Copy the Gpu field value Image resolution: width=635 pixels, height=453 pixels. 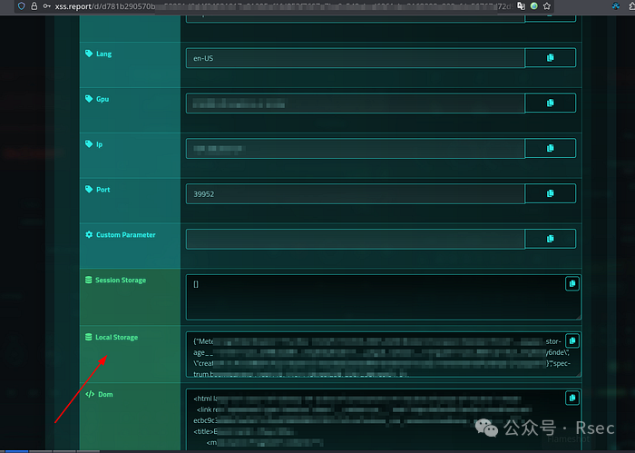pyautogui.click(x=550, y=103)
